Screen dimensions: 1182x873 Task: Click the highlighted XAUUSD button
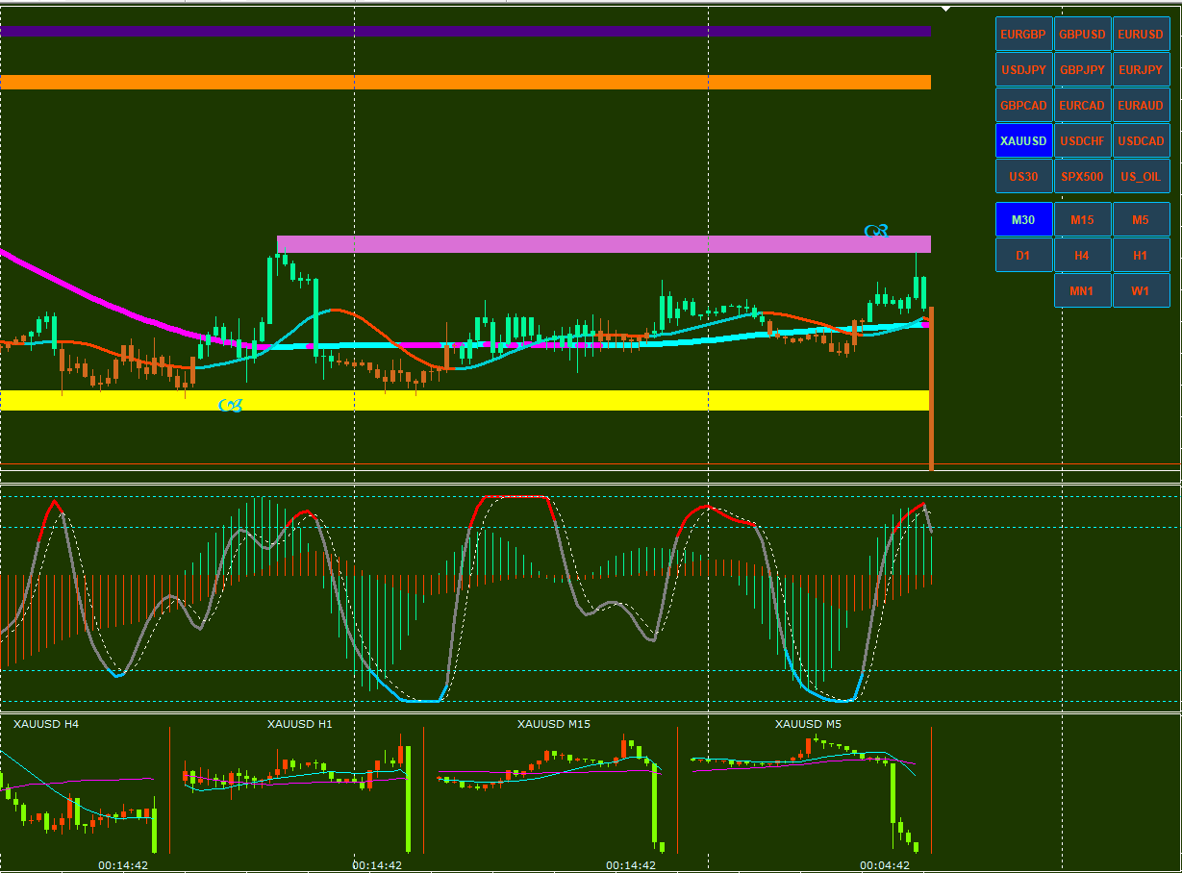click(1023, 140)
